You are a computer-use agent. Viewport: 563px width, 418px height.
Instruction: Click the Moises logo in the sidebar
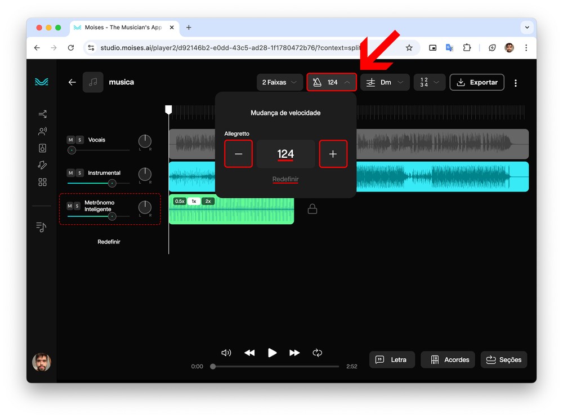tap(42, 82)
